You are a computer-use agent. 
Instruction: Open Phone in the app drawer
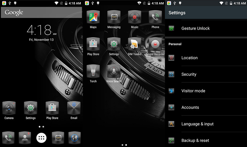click(155, 17)
